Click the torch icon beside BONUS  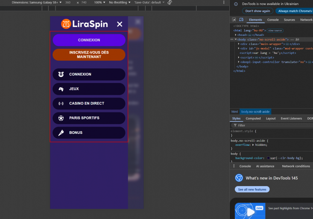point(61,133)
